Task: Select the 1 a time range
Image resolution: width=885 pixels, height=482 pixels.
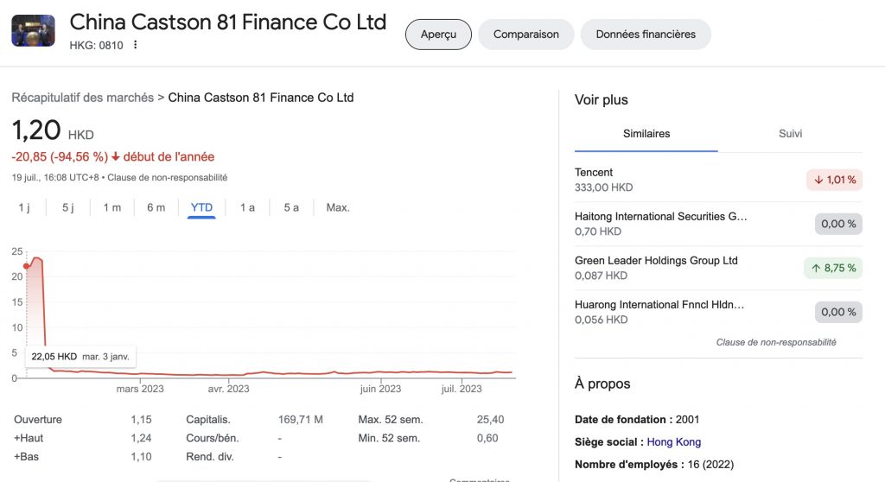Action: point(247,207)
